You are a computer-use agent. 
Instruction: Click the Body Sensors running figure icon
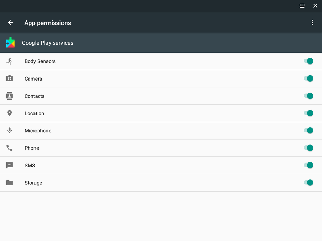click(x=10, y=61)
